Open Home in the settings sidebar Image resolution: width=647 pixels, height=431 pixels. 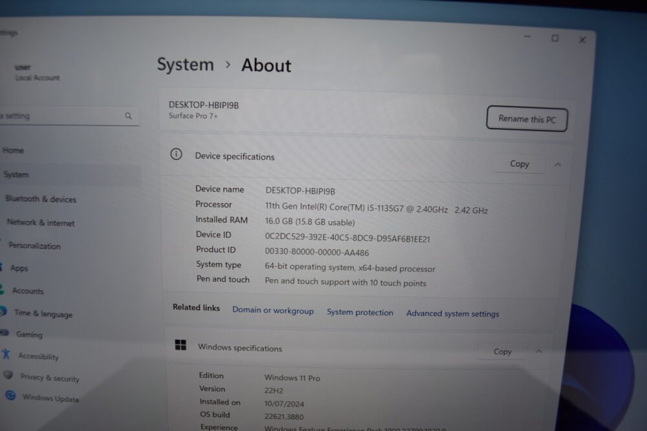[13, 151]
